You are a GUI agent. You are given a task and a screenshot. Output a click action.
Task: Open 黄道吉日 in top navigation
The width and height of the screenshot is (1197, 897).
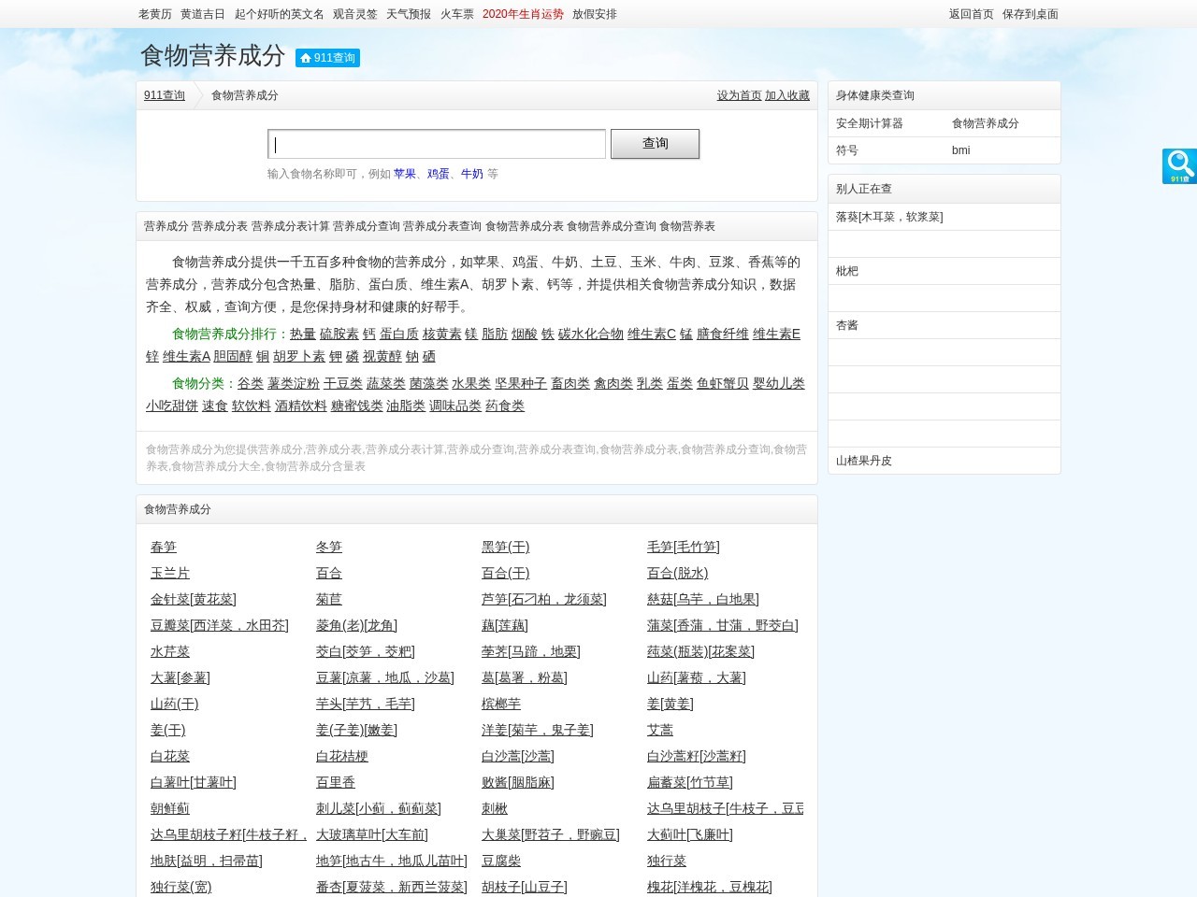click(x=203, y=14)
